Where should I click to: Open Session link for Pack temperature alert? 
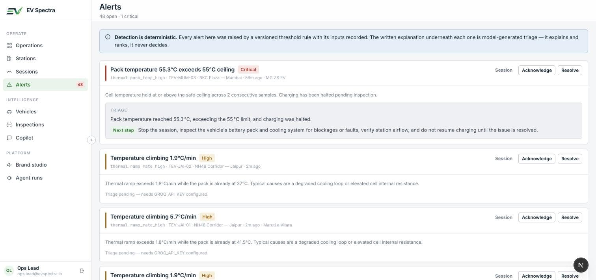pos(504,70)
